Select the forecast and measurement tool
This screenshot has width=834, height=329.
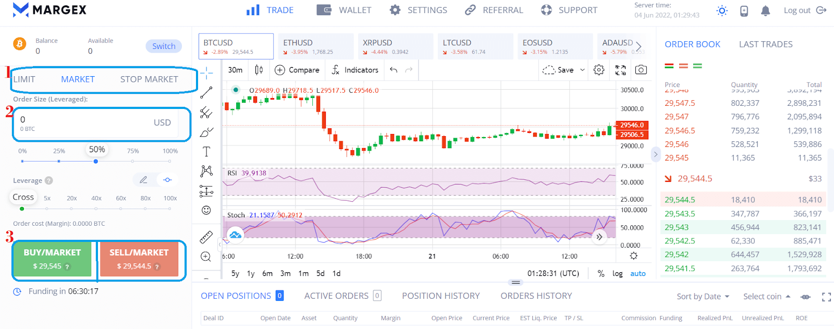pyautogui.click(x=206, y=191)
